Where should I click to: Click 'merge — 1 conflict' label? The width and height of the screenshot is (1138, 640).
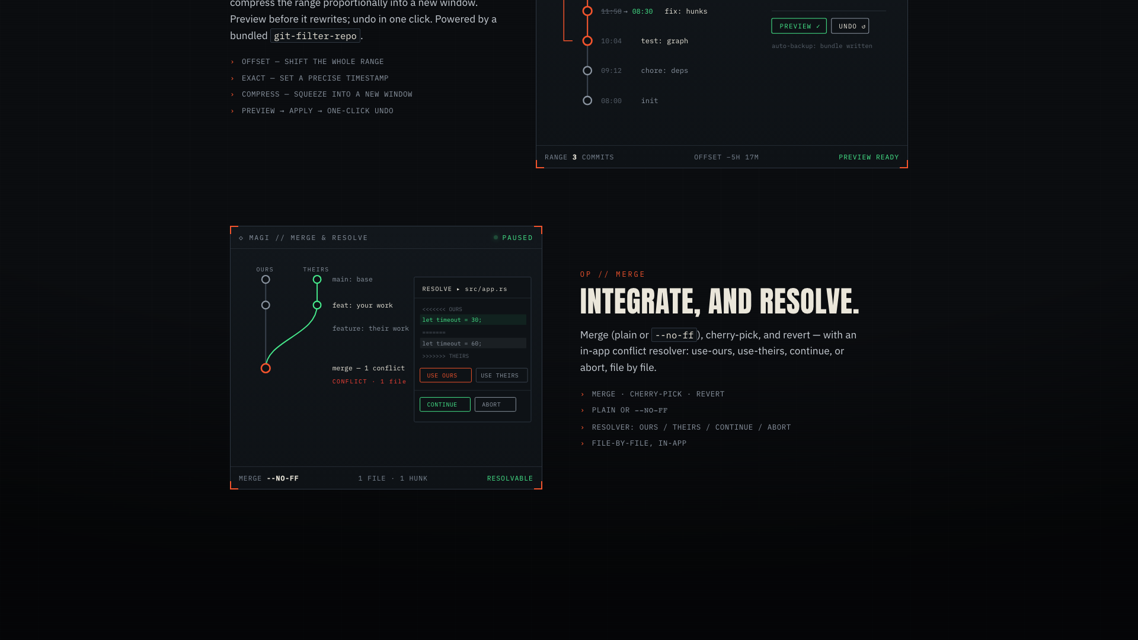(x=369, y=369)
